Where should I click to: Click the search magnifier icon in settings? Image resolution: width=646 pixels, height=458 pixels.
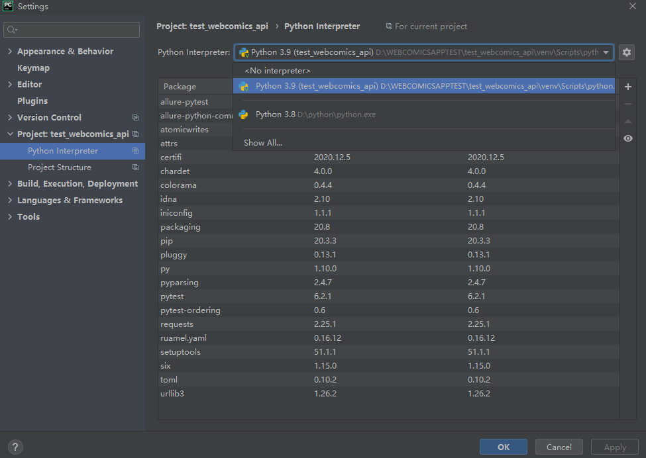(x=11, y=30)
